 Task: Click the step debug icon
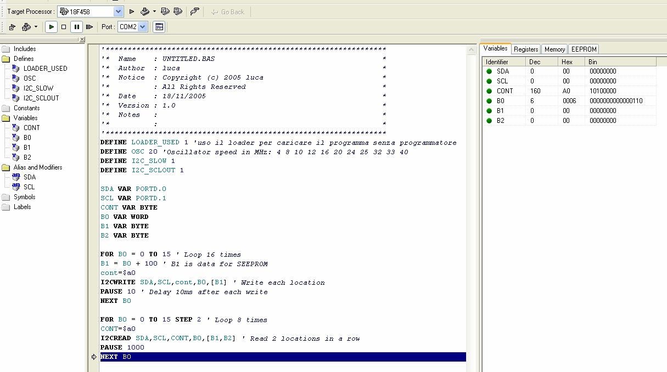[x=89, y=27]
